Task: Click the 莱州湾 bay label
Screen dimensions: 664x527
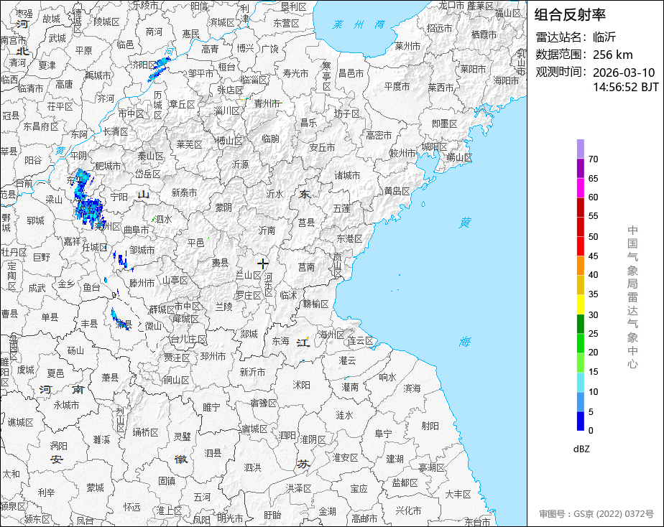Action: [x=359, y=24]
